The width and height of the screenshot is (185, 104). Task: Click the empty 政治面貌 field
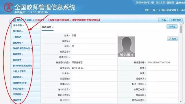(94, 79)
